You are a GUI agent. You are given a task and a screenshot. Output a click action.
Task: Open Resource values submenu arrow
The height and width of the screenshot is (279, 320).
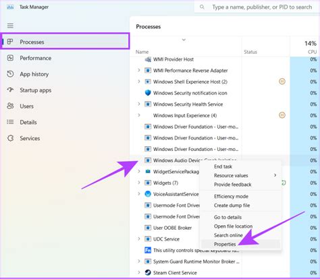275,175
